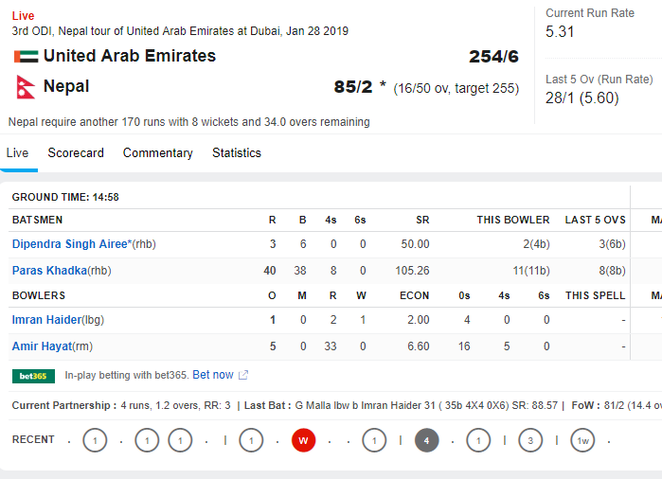Follow the Bet now link
This screenshot has width=662, height=479.
click(x=212, y=376)
